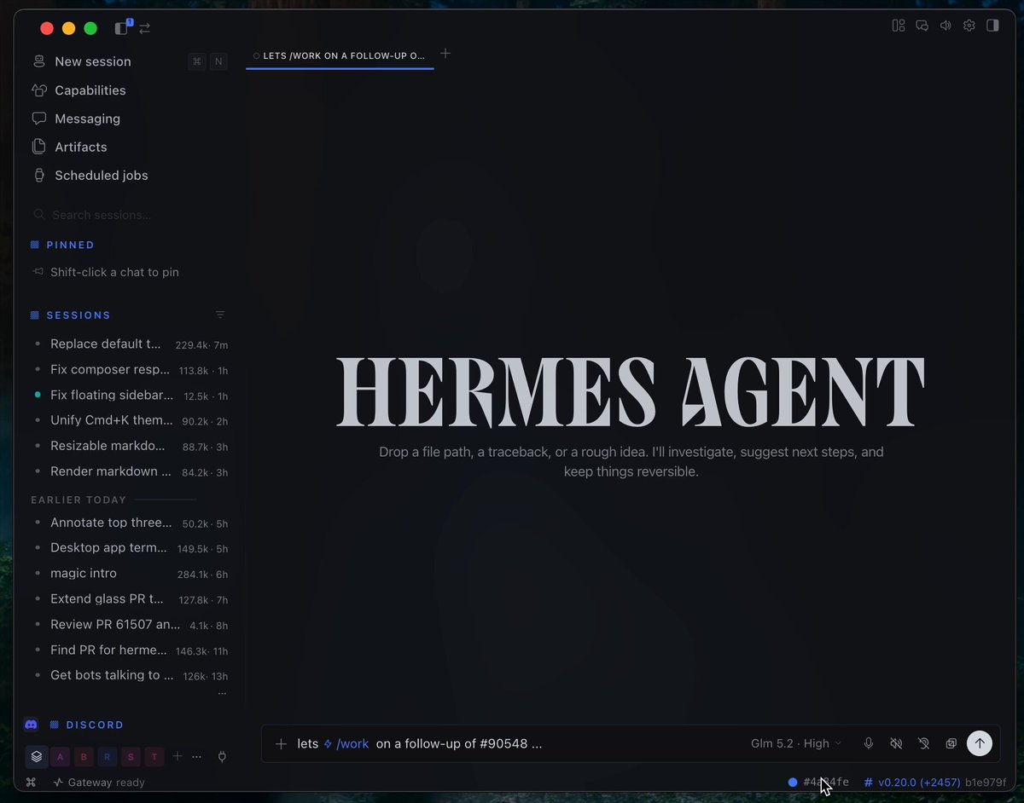Toggle the left sidebar icon near traffic lights
This screenshot has height=803, width=1024.
121,28
